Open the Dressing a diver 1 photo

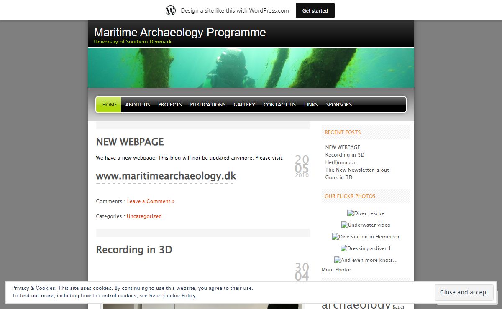tap(366, 248)
